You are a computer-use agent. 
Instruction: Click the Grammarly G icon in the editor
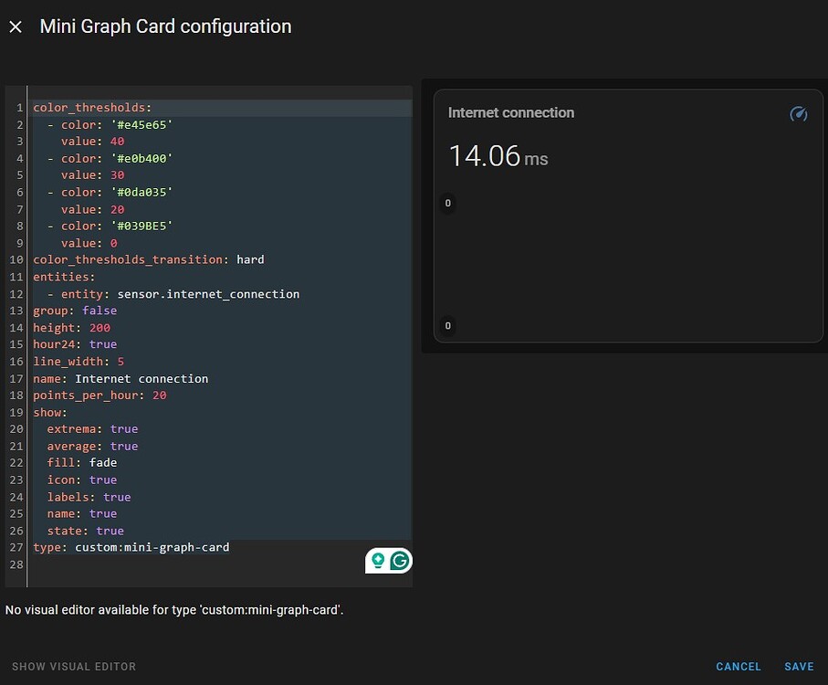[399, 560]
